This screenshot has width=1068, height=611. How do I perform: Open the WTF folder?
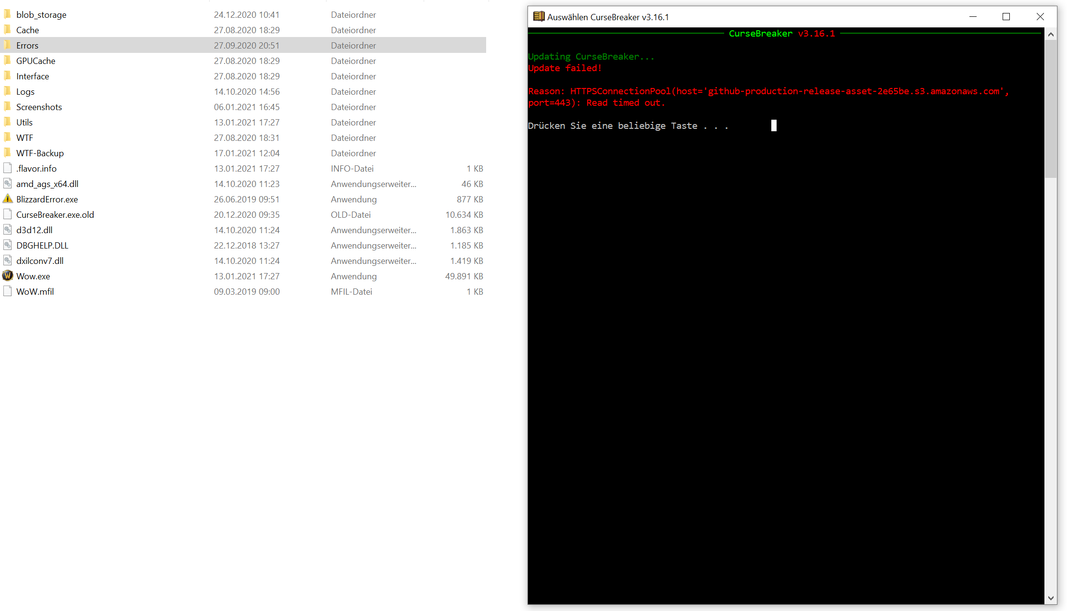click(x=24, y=137)
